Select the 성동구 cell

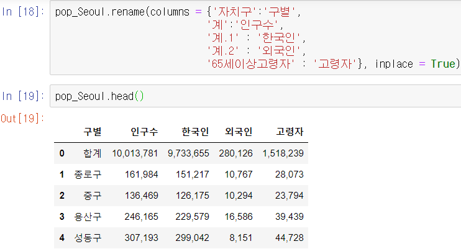88,238
